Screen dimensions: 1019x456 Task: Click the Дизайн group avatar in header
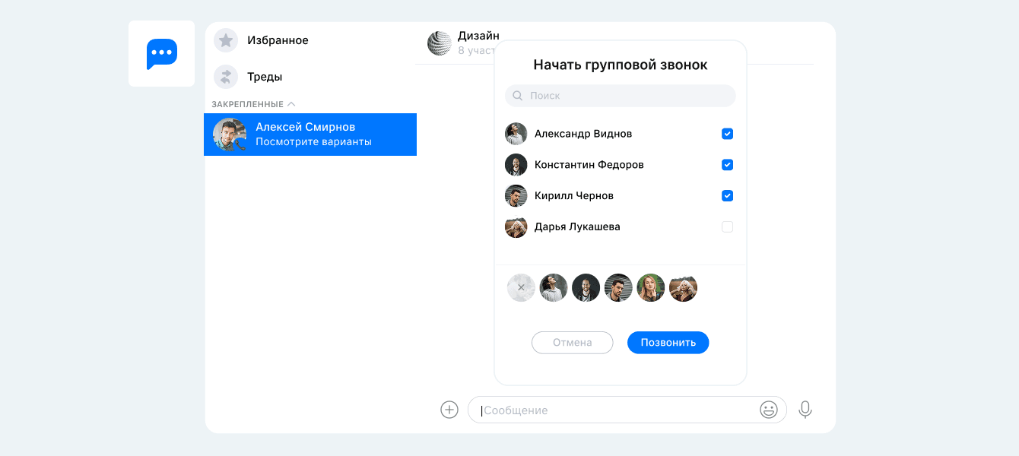pyautogui.click(x=440, y=43)
